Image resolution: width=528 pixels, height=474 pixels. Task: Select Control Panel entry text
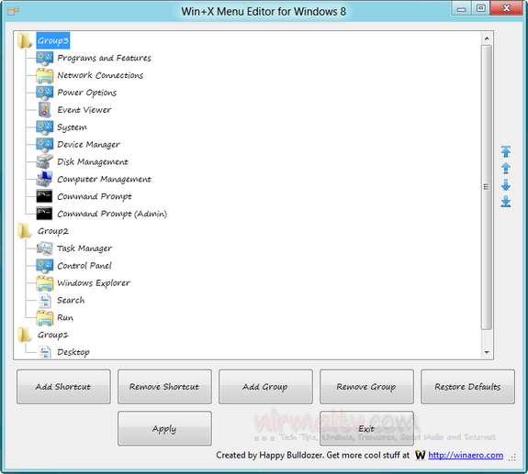pyautogui.click(x=84, y=266)
